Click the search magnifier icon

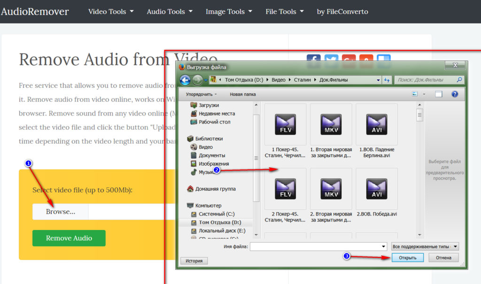coord(459,80)
